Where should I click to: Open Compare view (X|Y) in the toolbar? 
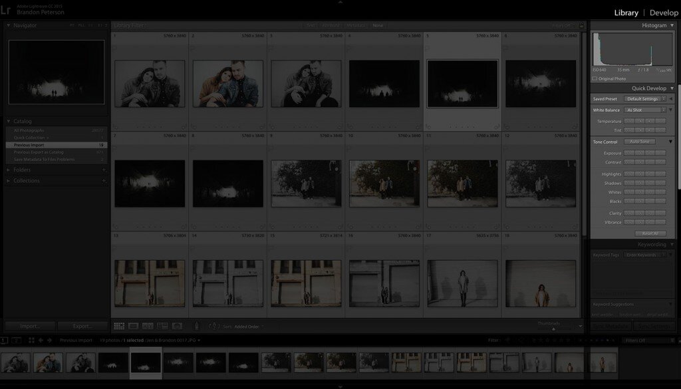pyautogui.click(x=148, y=326)
